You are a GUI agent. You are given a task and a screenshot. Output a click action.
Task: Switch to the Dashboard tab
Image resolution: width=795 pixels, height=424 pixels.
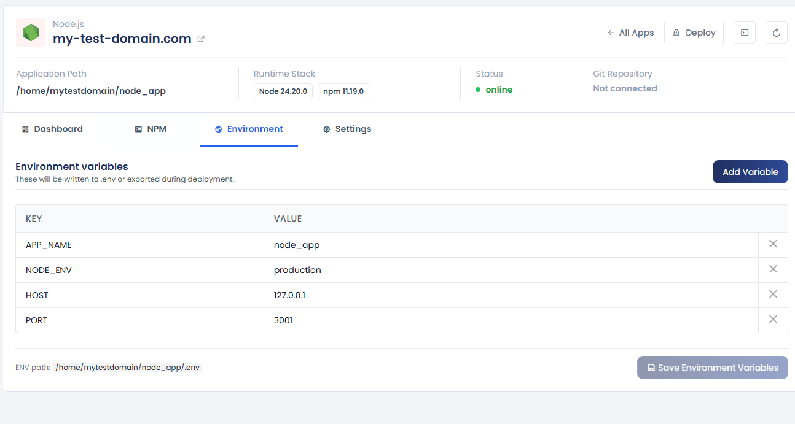(x=52, y=129)
